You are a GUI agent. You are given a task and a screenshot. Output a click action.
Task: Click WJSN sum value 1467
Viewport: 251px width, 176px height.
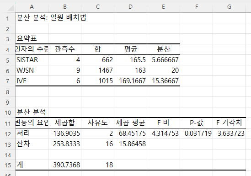click(98, 70)
